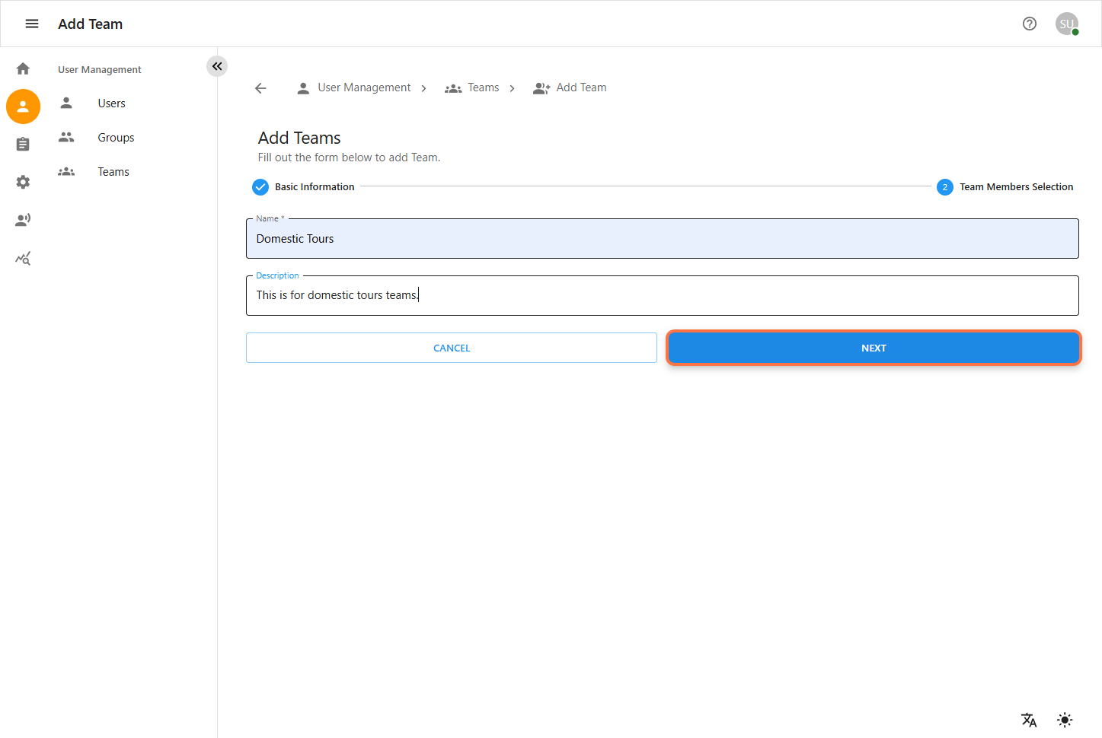Click the help question mark icon
The image size is (1102, 738).
1030,24
